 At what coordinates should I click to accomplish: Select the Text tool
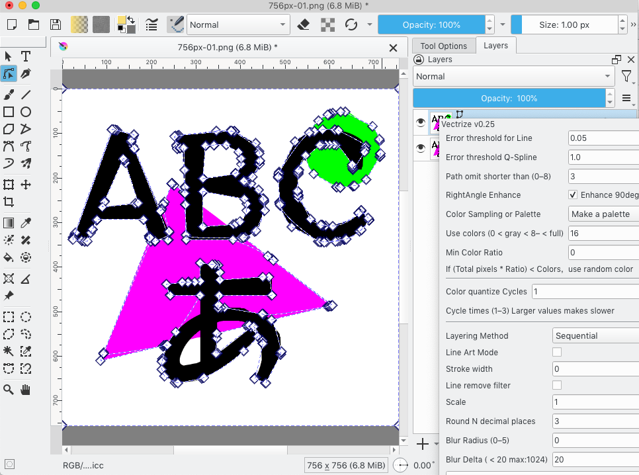click(26, 56)
